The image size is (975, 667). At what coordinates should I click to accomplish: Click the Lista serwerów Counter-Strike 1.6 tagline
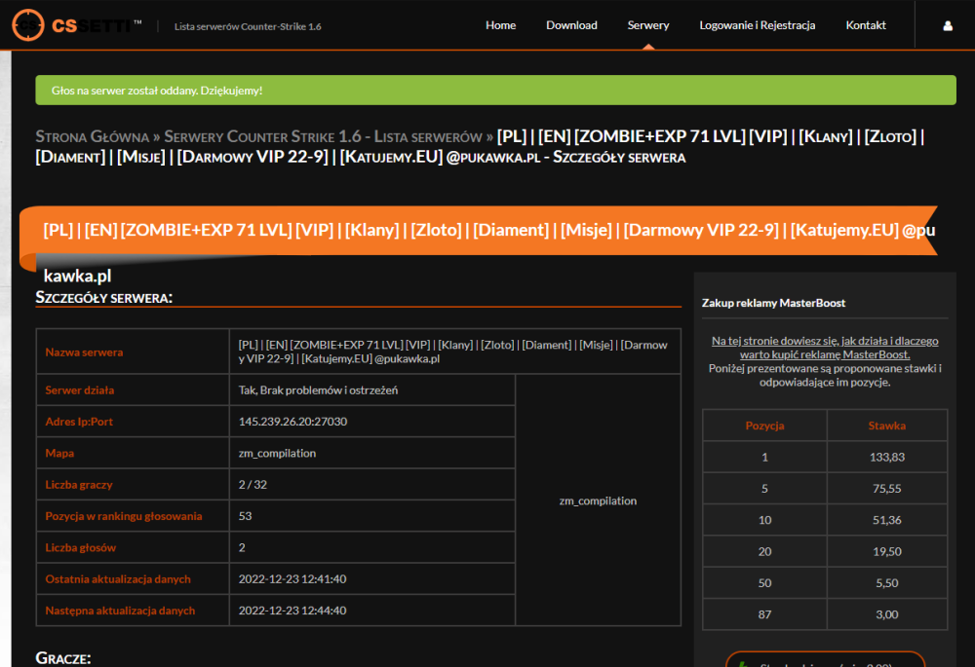[x=248, y=26]
